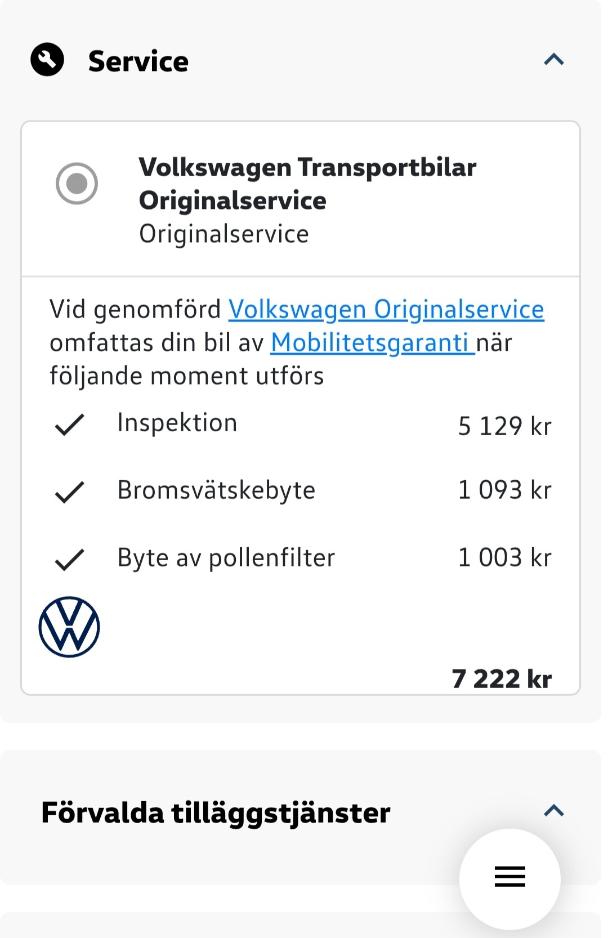
Task: Select the Bromsvätskebyte service item label
Action: (x=216, y=490)
